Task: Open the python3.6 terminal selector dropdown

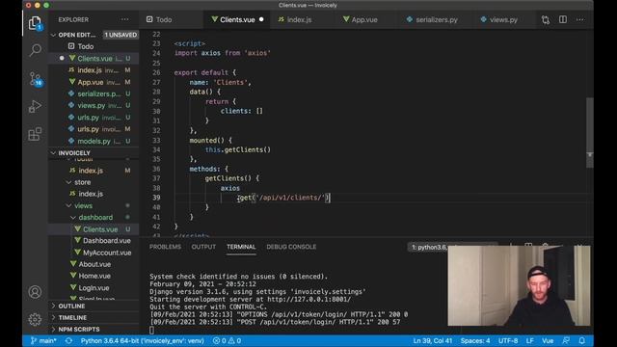Action: click(428, 247)
